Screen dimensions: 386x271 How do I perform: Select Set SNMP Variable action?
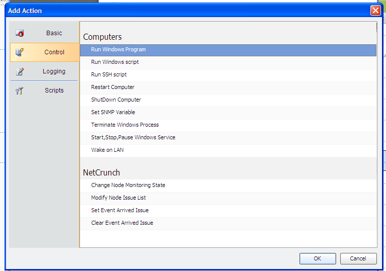(x=113, y=113)
